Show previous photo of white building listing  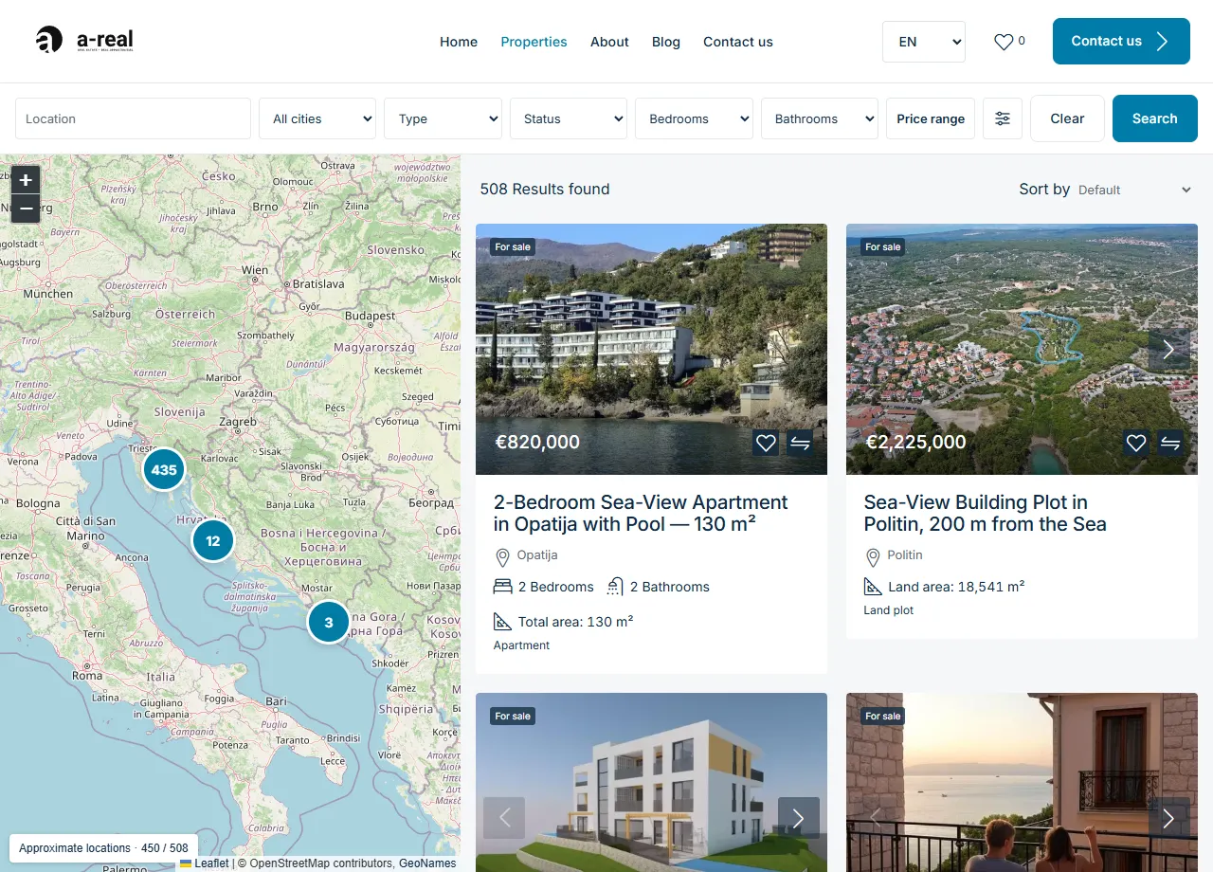(504, 818)
